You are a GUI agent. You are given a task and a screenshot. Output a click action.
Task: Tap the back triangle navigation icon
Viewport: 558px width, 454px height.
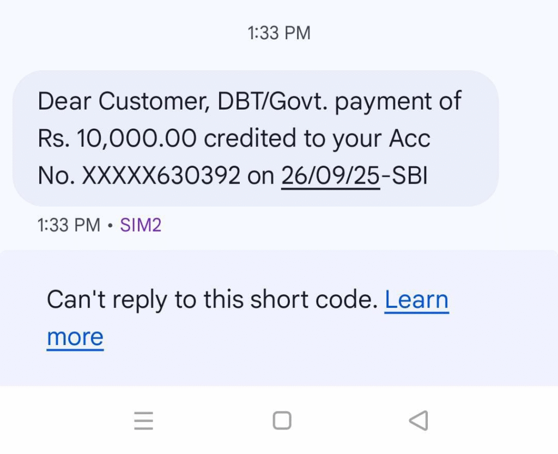[418, 421]
